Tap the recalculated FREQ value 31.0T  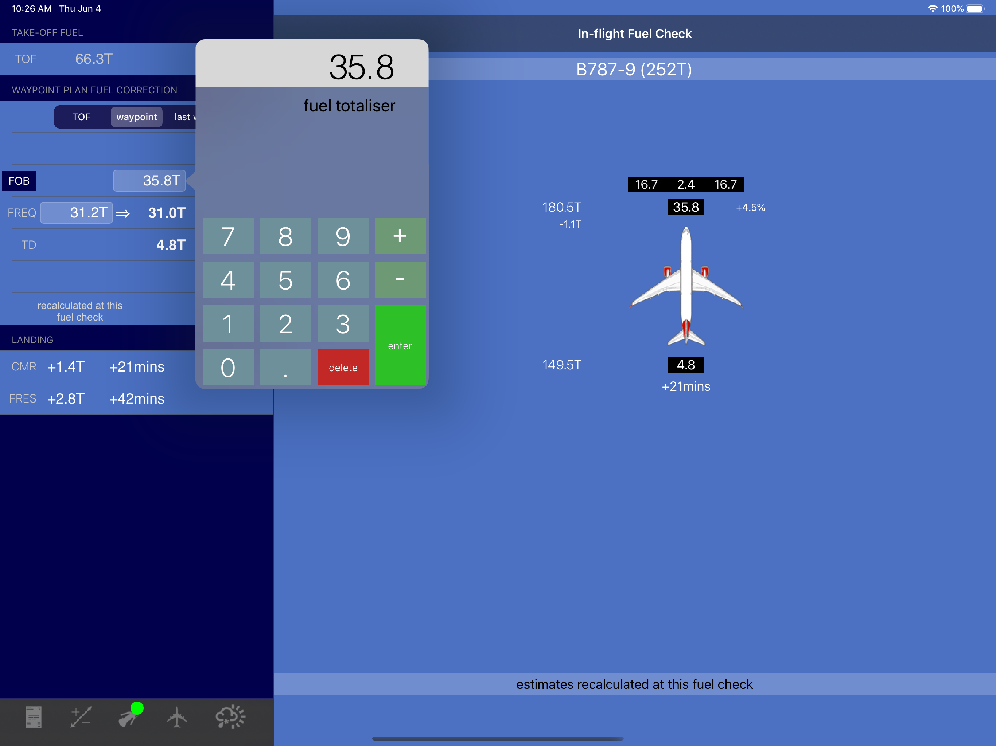pos(167,213)
